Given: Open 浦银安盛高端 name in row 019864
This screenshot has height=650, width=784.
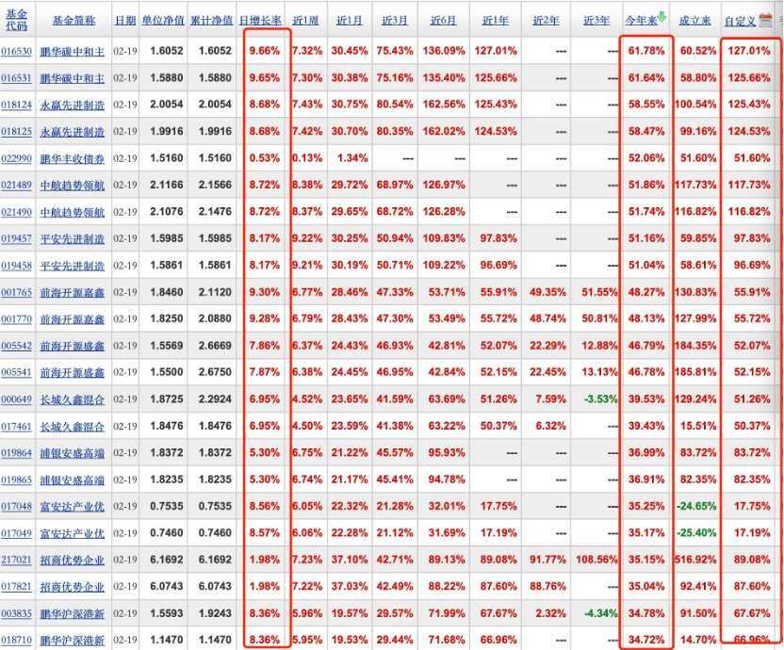Looking at the screenshot, I should coord(73,453).
